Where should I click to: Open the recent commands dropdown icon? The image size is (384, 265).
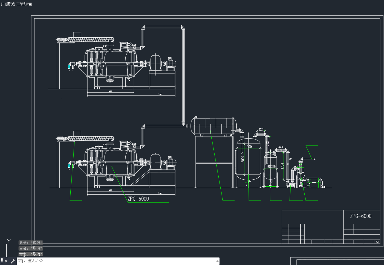pyautogui.click(x=22, y=261)
